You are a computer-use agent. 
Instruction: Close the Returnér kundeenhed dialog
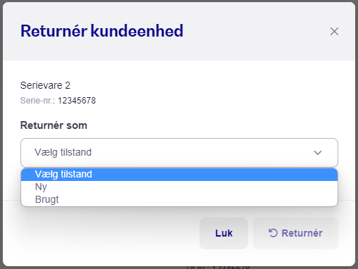[x=334, y=31]
